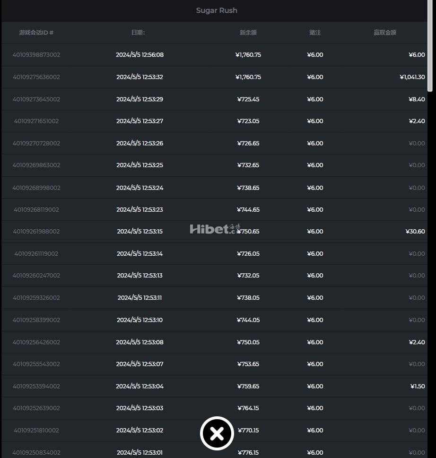436x458 pixels.
Task: Click the 日期 column header
Action: pyautogui.click(x=138, y=32)
